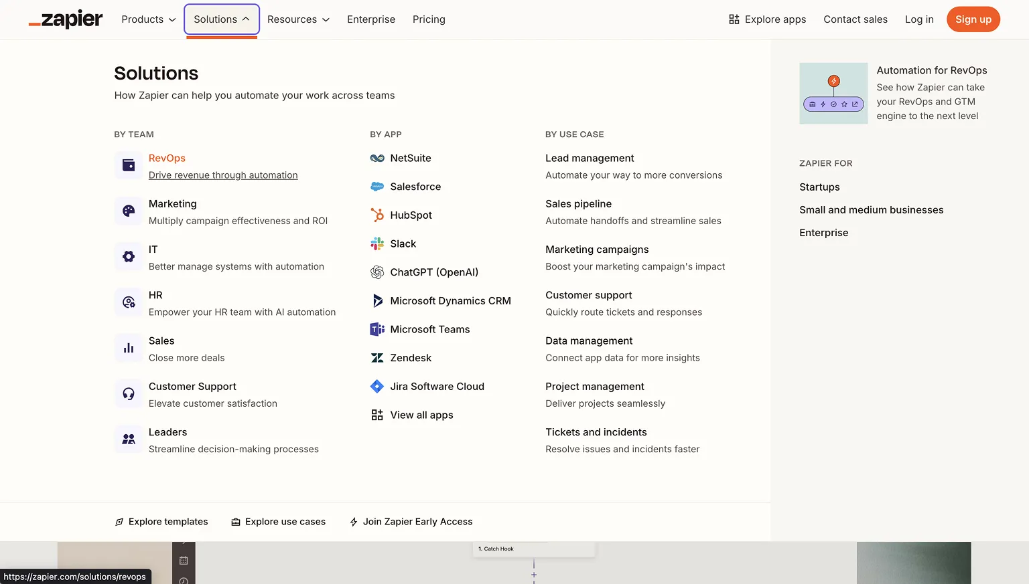Click the Automation for RevOps thumbnail
This screenshot has height=584, width=1029.
click(x=833, y=94)
